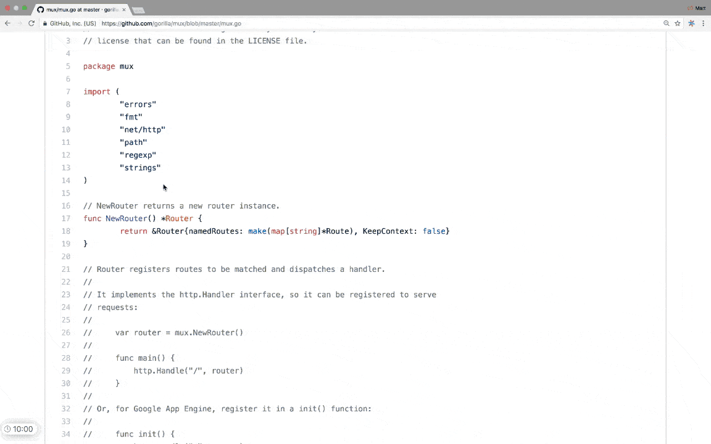Bookmark the page with the star icon
711x444 pixels.
point(677,23)
